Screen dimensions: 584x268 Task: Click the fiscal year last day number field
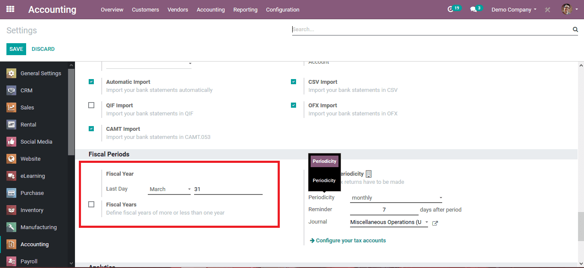228,189
